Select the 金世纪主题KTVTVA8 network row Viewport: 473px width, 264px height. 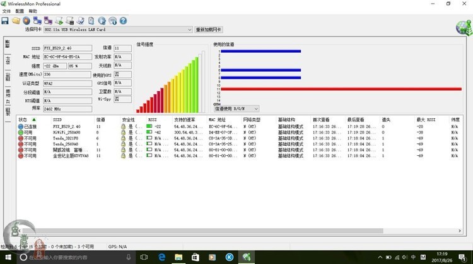coord(238,156)
